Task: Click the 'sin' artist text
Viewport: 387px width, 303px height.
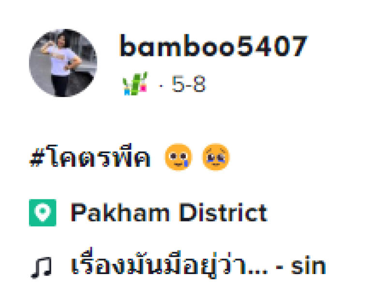Action: 308,265
